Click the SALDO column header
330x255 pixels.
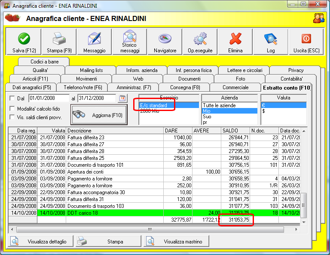(x=235, y=131)
